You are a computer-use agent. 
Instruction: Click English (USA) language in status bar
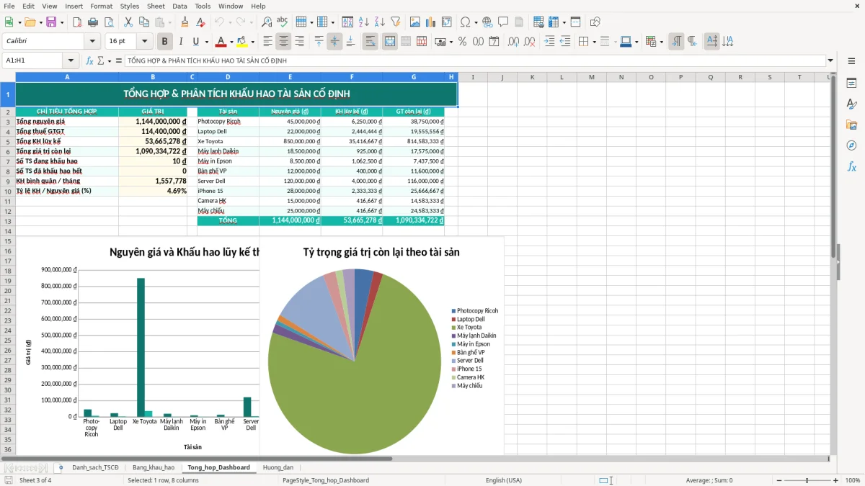(504, 480)
